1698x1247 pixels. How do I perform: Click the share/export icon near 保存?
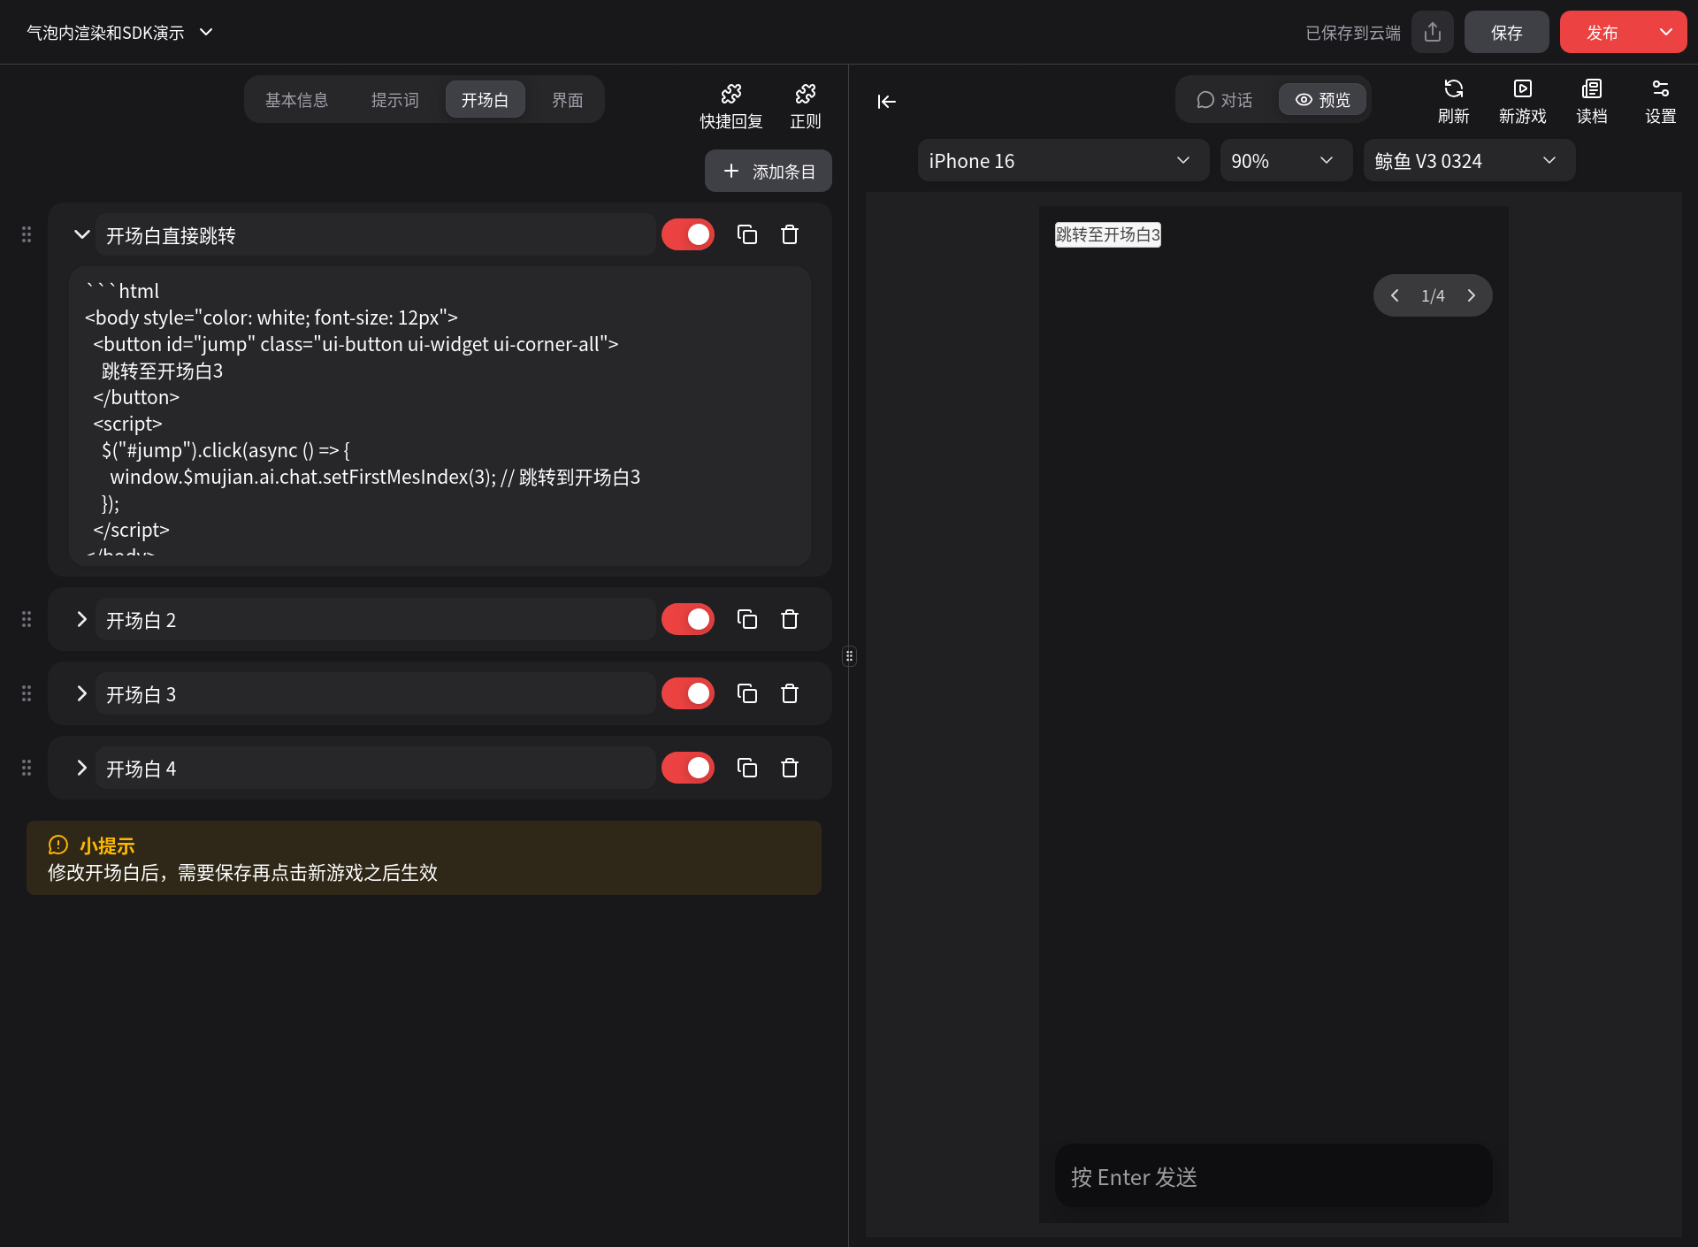tap(1433, 32)
